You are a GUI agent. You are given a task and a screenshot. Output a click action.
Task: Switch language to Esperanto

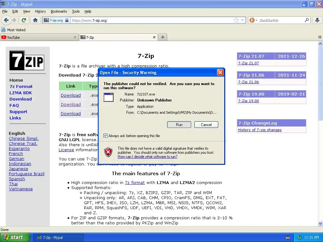[19, 149]
